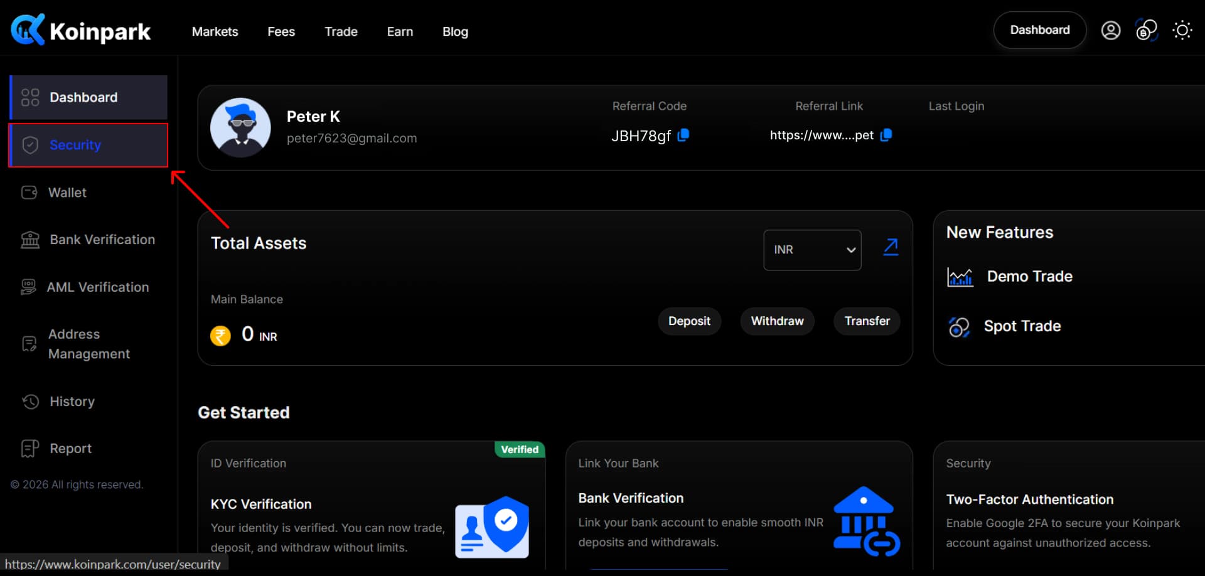Click the AML Verification icon in sidebar
Screen dimensions: 1205x576
click(x=28, y=287)
